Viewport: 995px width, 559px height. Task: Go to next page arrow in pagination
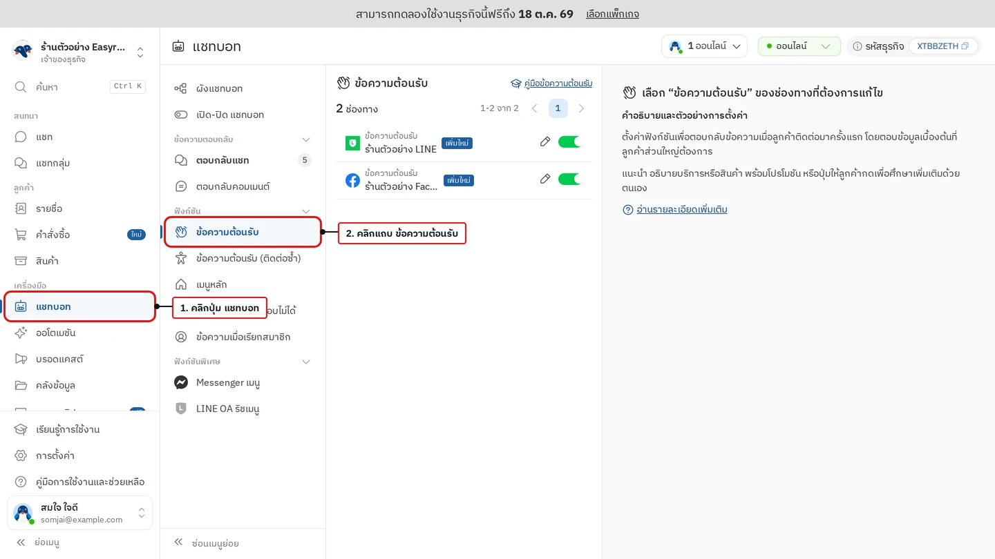click(x=581, y=108)
